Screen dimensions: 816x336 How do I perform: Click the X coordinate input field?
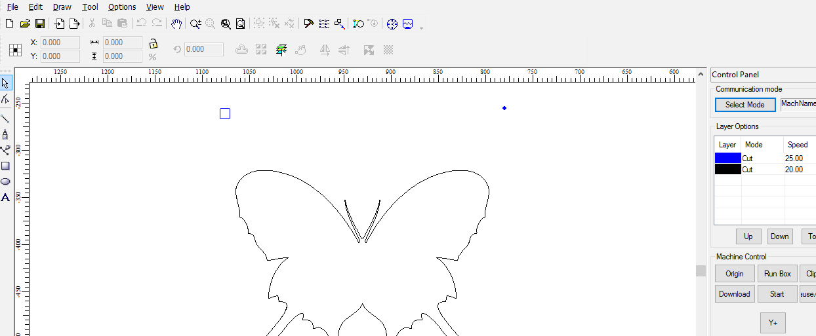coord(60,43)
